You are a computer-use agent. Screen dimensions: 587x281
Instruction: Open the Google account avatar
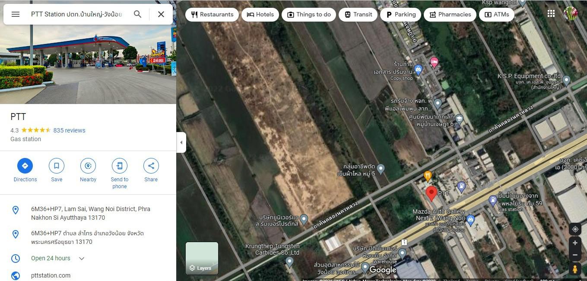tap(571, 13)
